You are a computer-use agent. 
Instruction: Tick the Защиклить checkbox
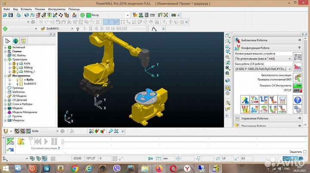(305, 152)
